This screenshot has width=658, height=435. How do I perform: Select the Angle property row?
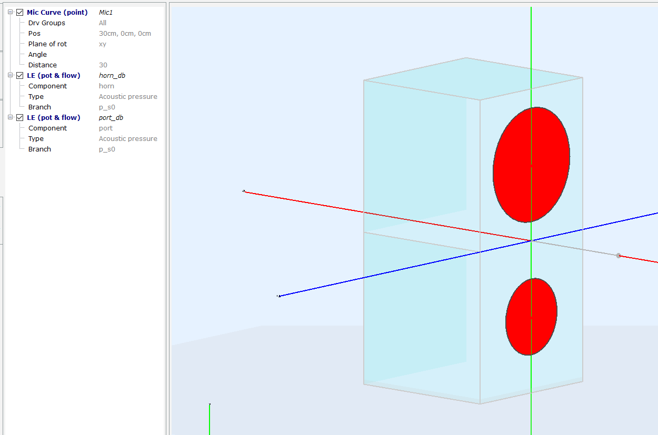coord(37,54)
